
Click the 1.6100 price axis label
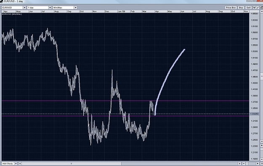pyautogui.click(x=254, y=26)
